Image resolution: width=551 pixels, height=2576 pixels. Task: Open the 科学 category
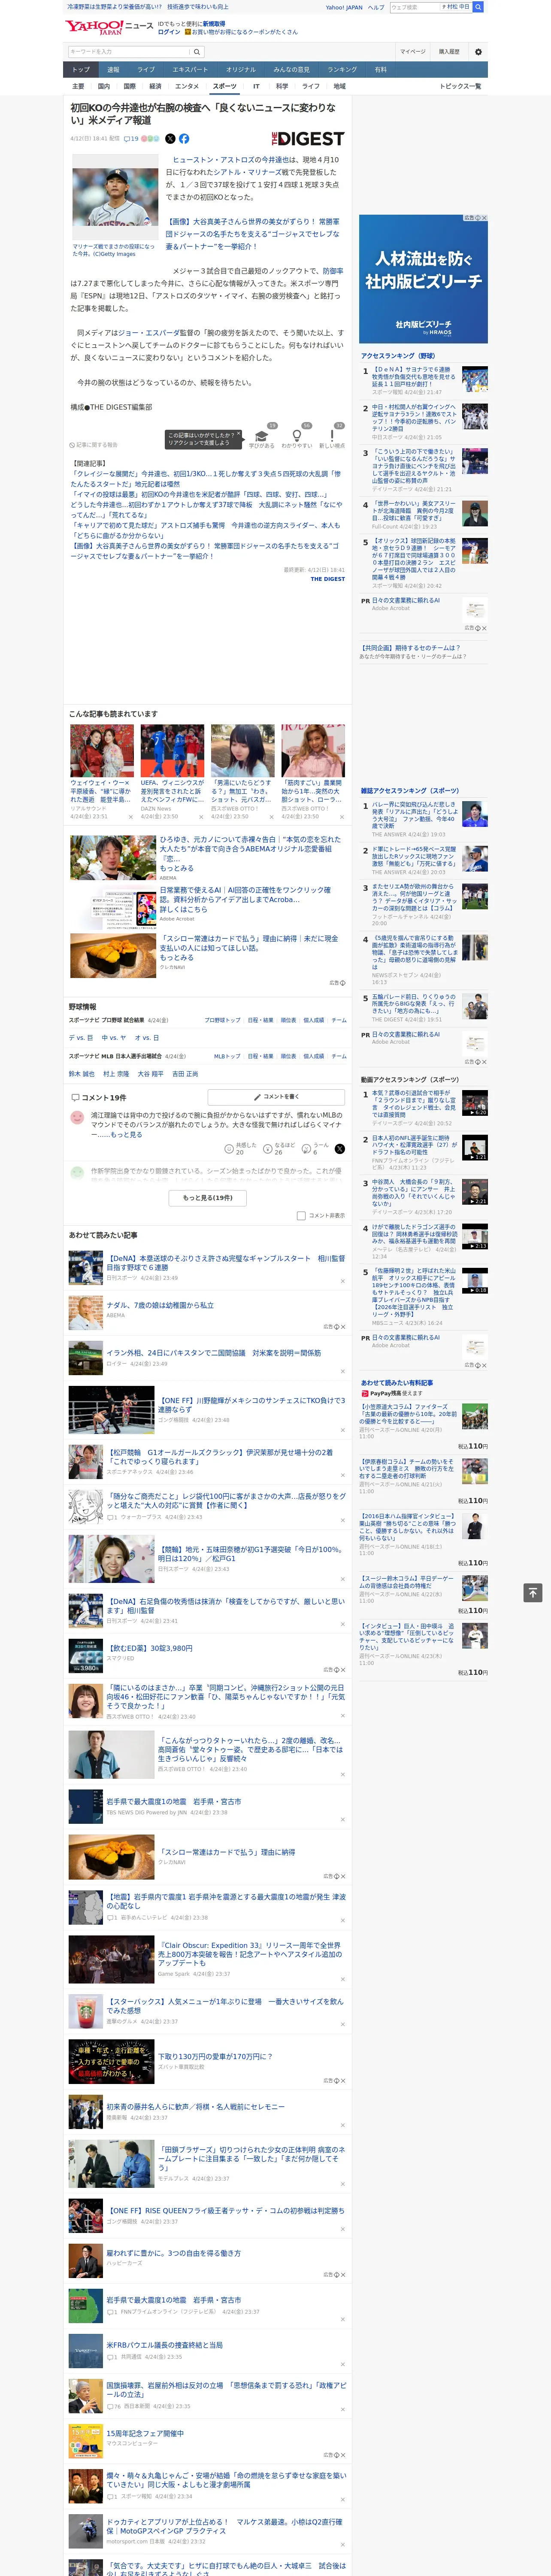[x=282, y=86]
